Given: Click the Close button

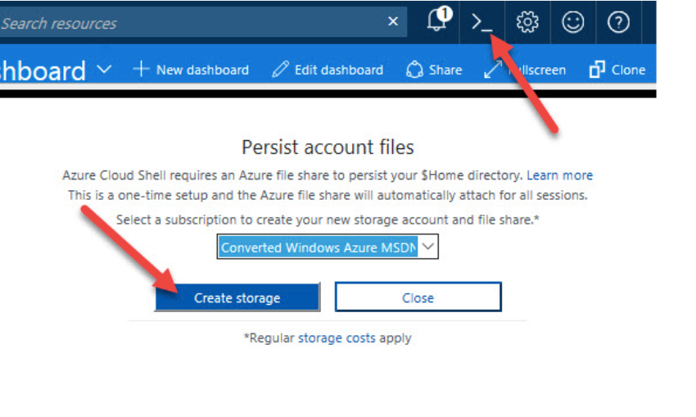Looking at the screenshot, I should click(418, 297).
